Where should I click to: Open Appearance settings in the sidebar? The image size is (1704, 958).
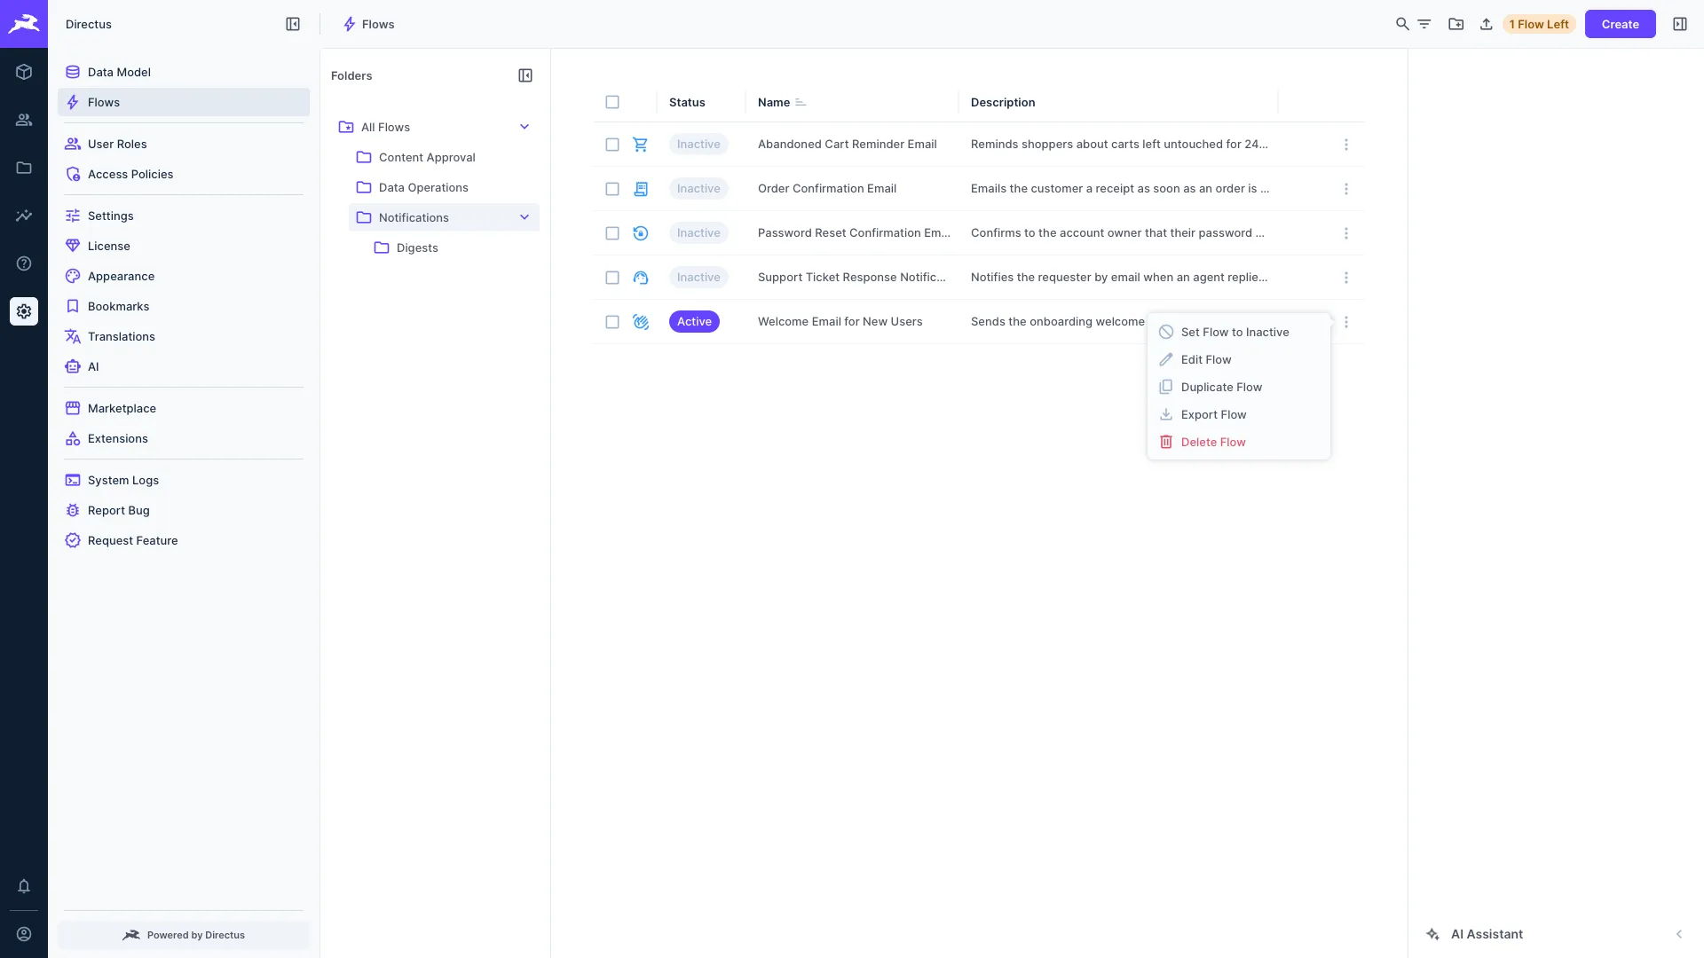pyautogui.click(x=184, y=276)
